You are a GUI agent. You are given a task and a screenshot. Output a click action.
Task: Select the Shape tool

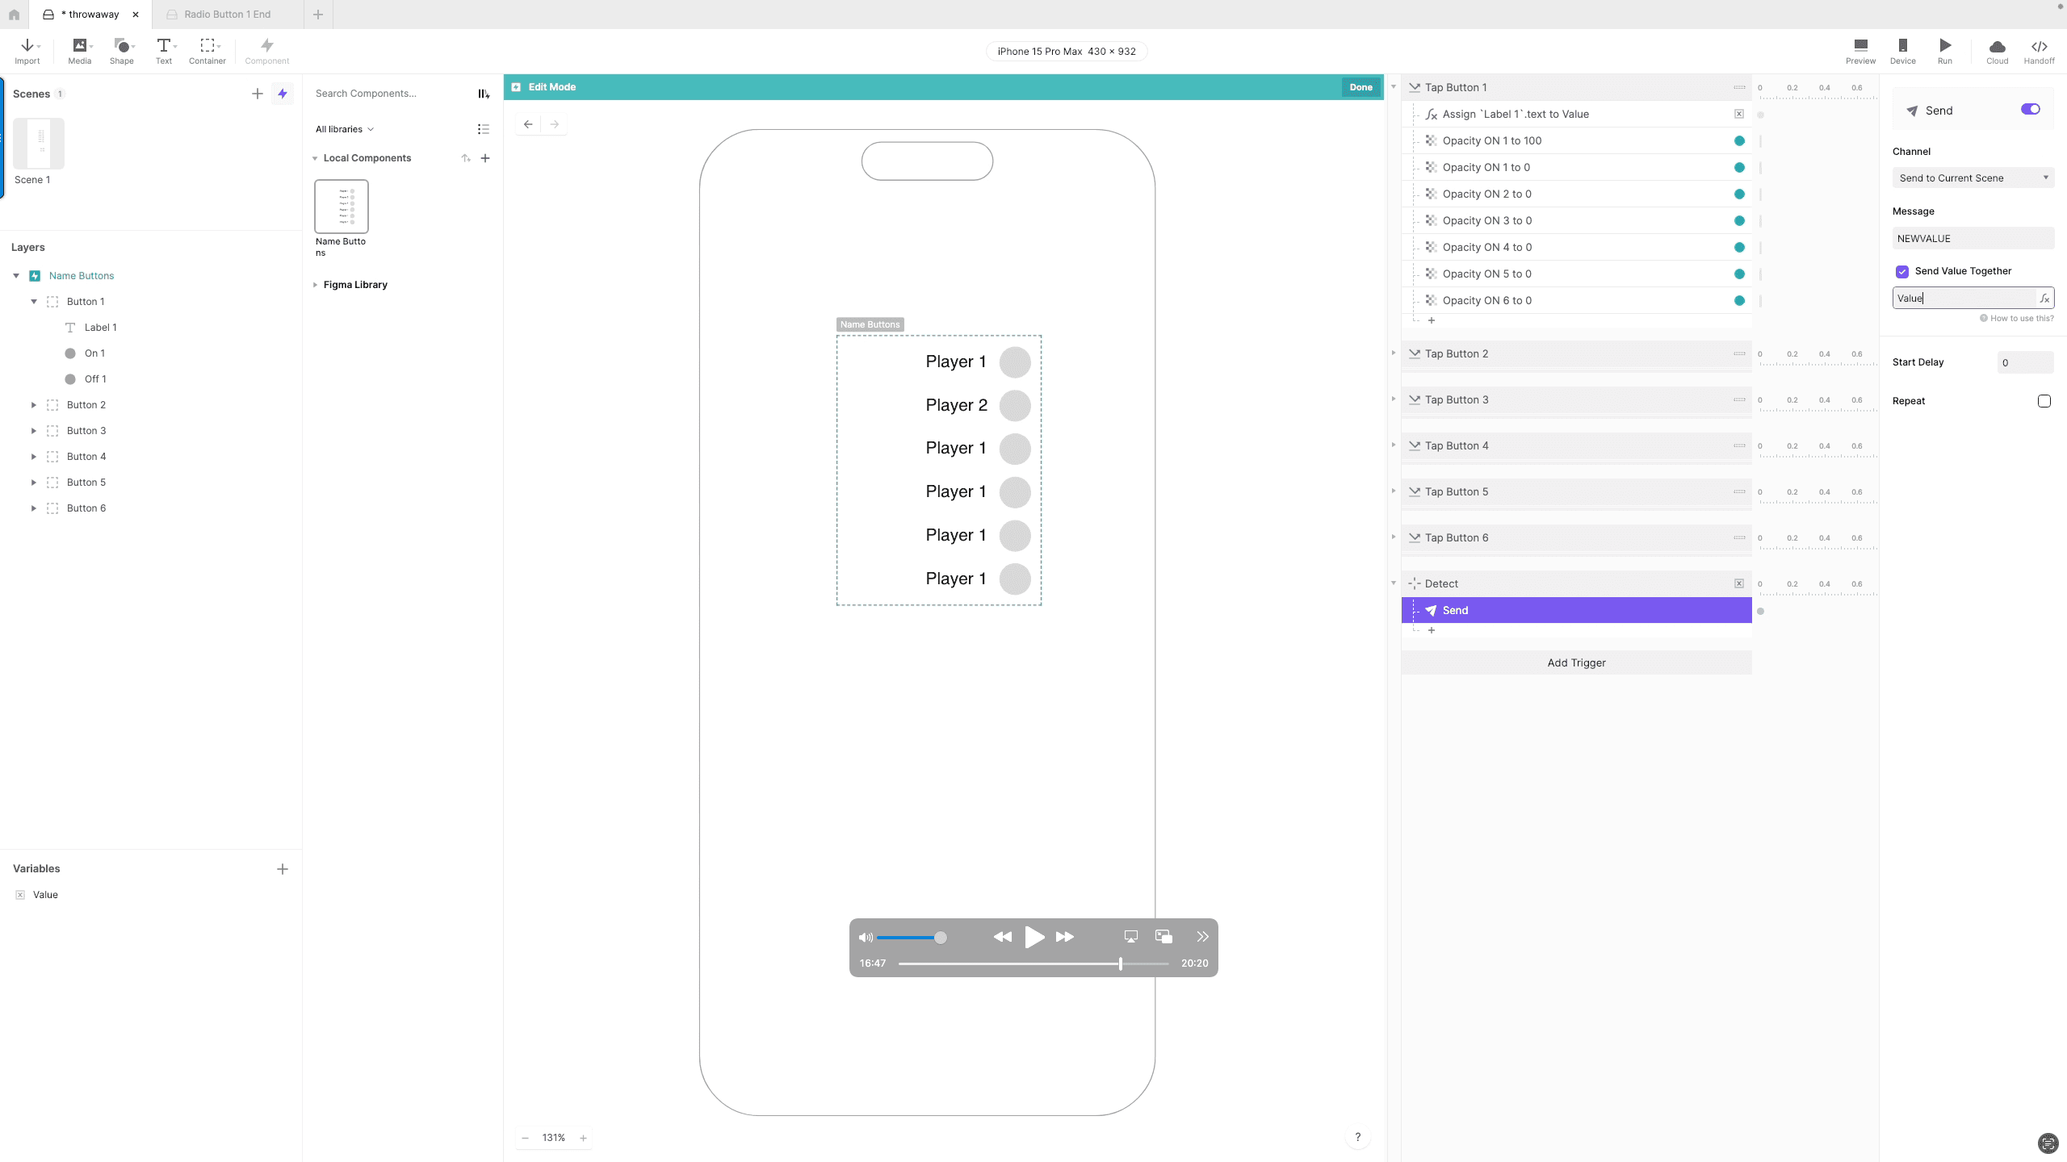click(121, 50)
